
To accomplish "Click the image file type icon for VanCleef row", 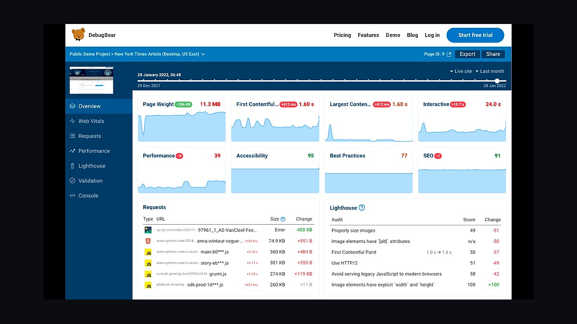I will 148,230.
